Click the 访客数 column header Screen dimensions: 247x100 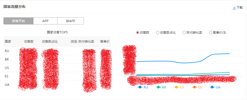click(29, 42)
